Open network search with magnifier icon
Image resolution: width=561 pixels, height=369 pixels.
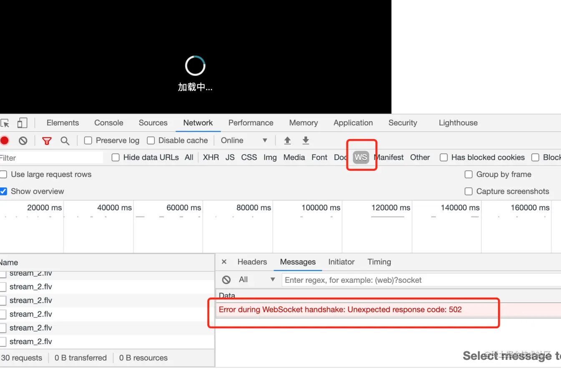[x=65, y=141]
